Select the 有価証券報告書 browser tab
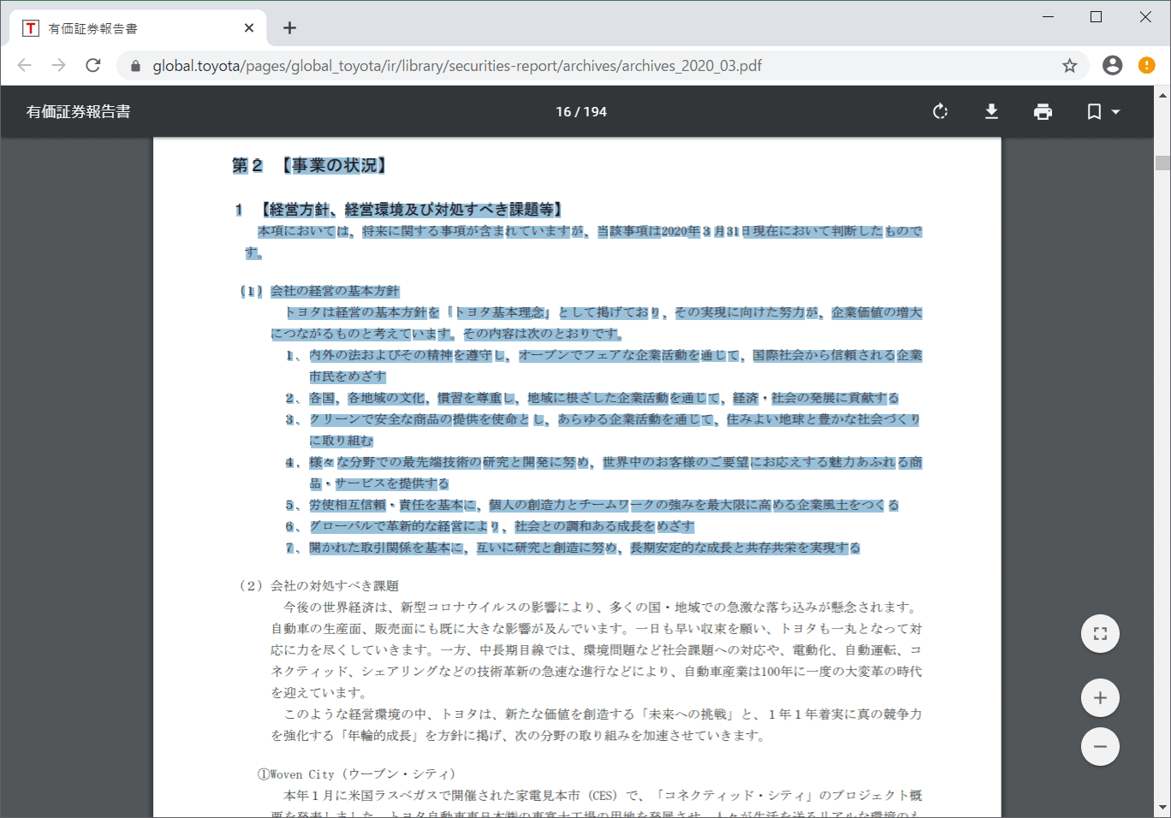 pyautogui.click(x=128, y=28)
